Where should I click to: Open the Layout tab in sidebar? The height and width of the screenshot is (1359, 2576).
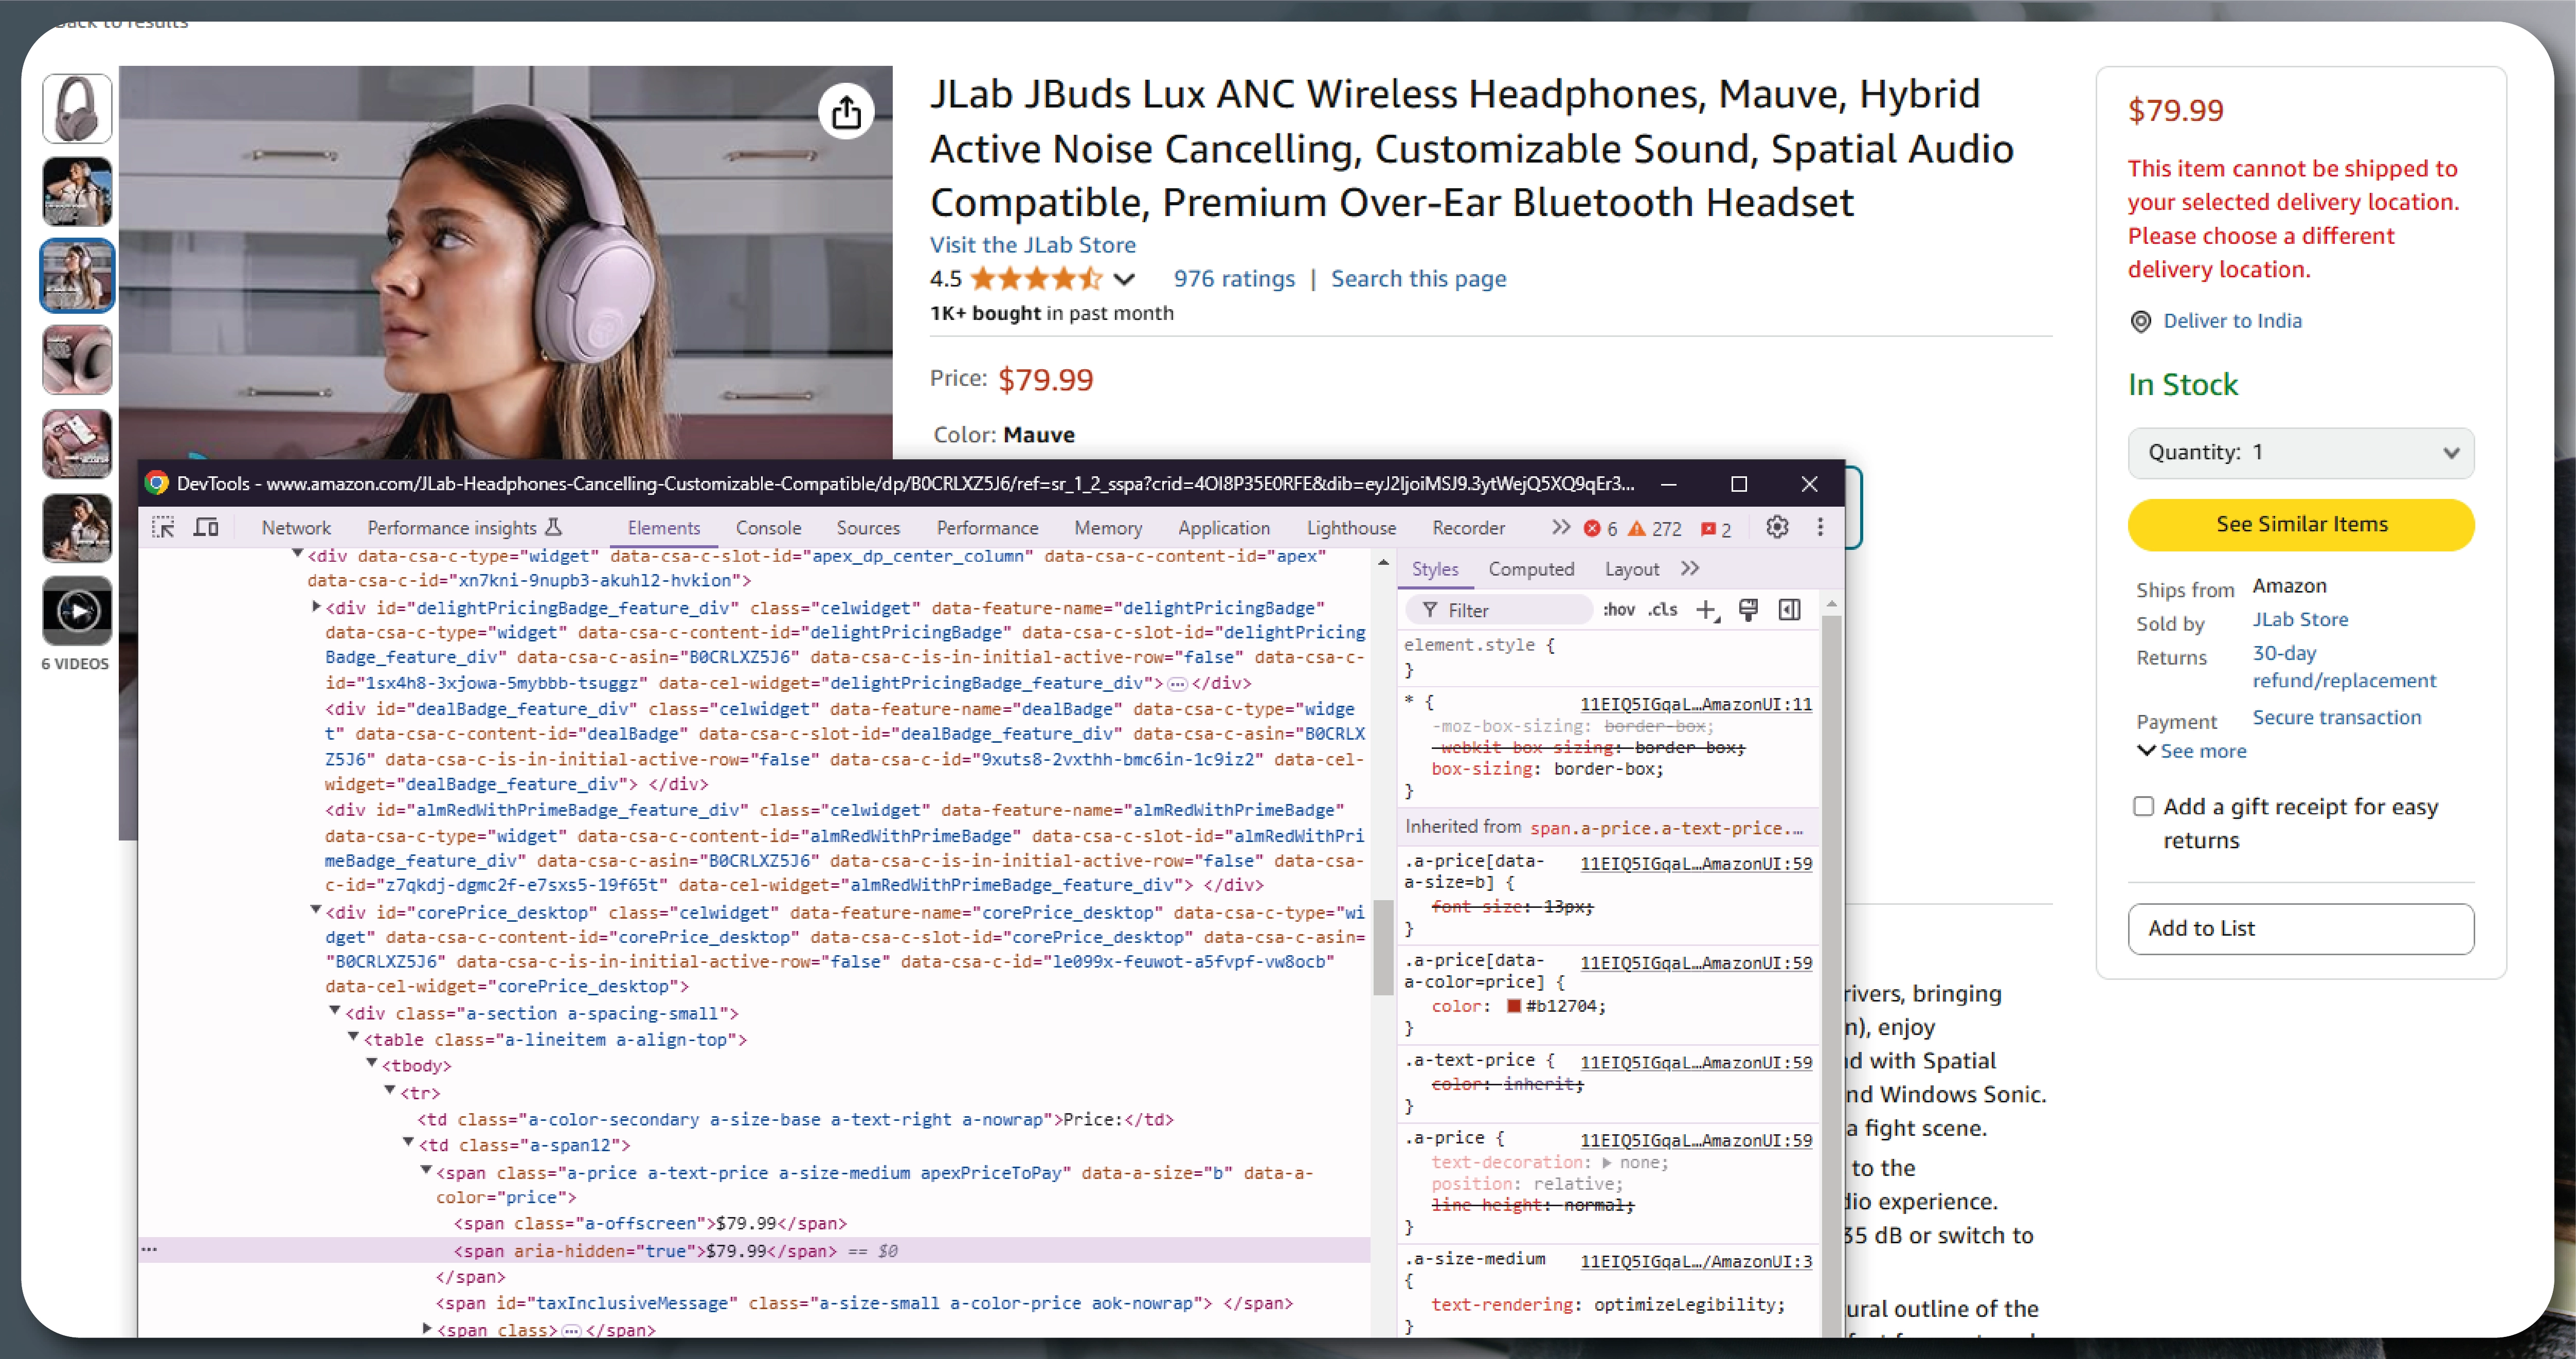1631,569
